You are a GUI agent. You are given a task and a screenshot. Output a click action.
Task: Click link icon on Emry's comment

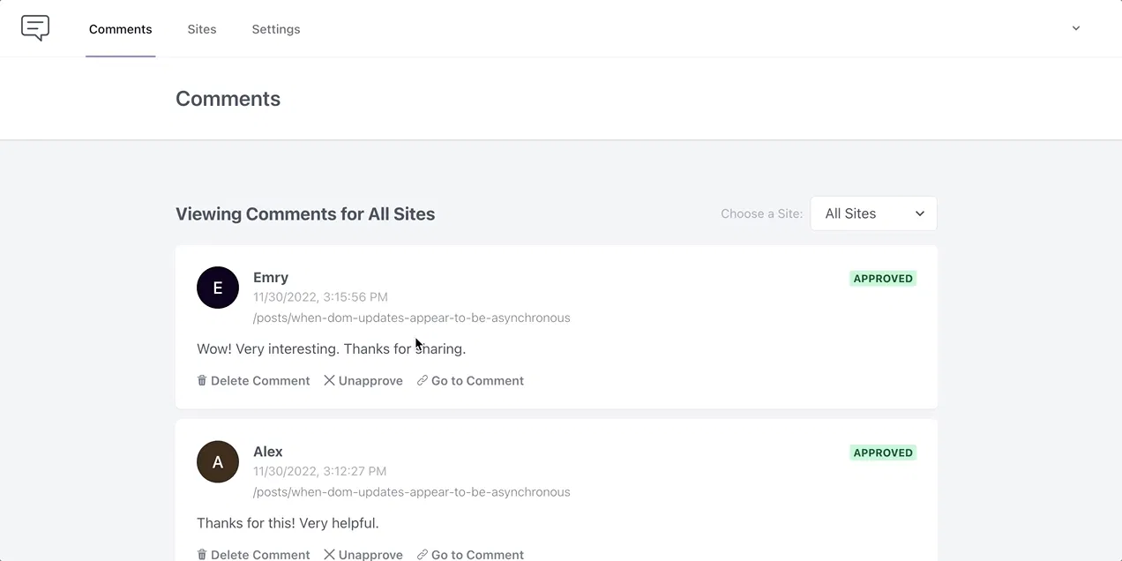coord(423,381)
